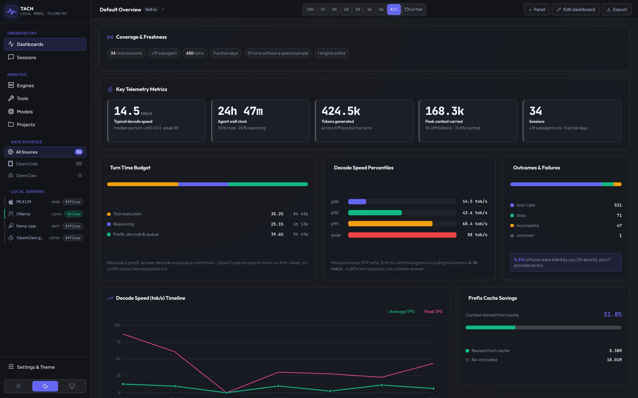638x398 pixels.
Task: Select the 1w time range
Action: pos(369,10)
